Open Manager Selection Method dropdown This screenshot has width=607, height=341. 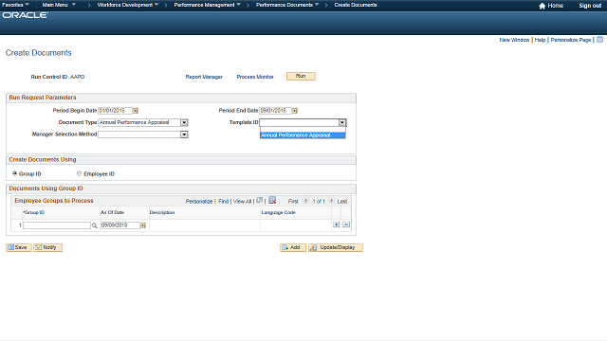tap(184, 135)
